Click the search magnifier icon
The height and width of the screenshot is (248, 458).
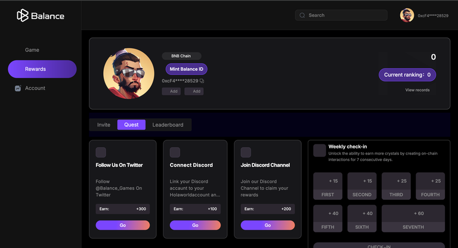(x=302, y=15)
